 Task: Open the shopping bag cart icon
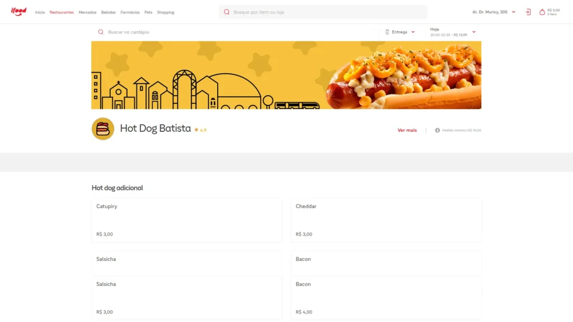point(542,12)
